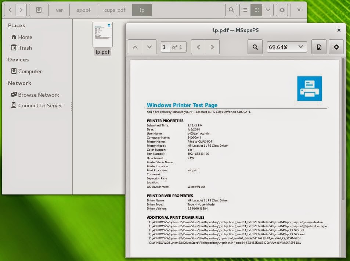Click the PRINTER PROPERTIES heading

pyautogui.click(x=165, y=121)
